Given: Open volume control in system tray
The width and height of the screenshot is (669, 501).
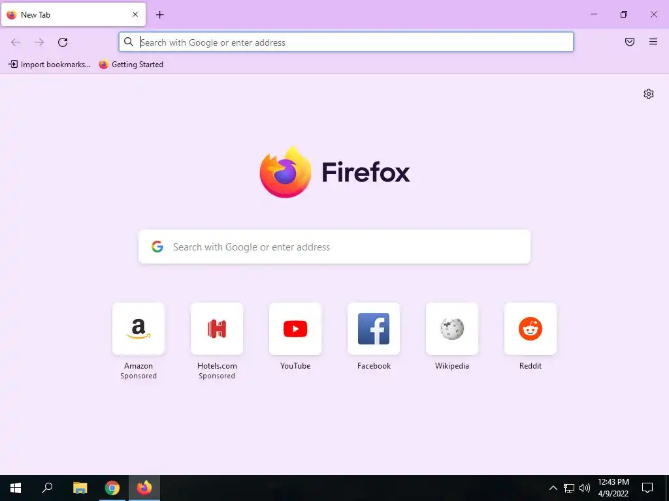Looking at the screenshot, I should [585, 488].
